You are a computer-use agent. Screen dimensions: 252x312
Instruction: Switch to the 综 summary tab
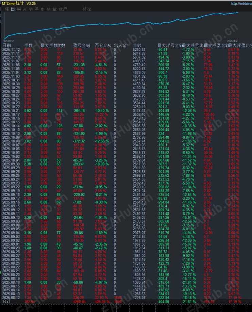click(7, 9)
